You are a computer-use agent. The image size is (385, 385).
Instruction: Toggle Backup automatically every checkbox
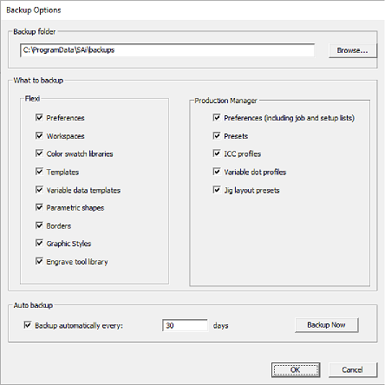coord(28,325)
